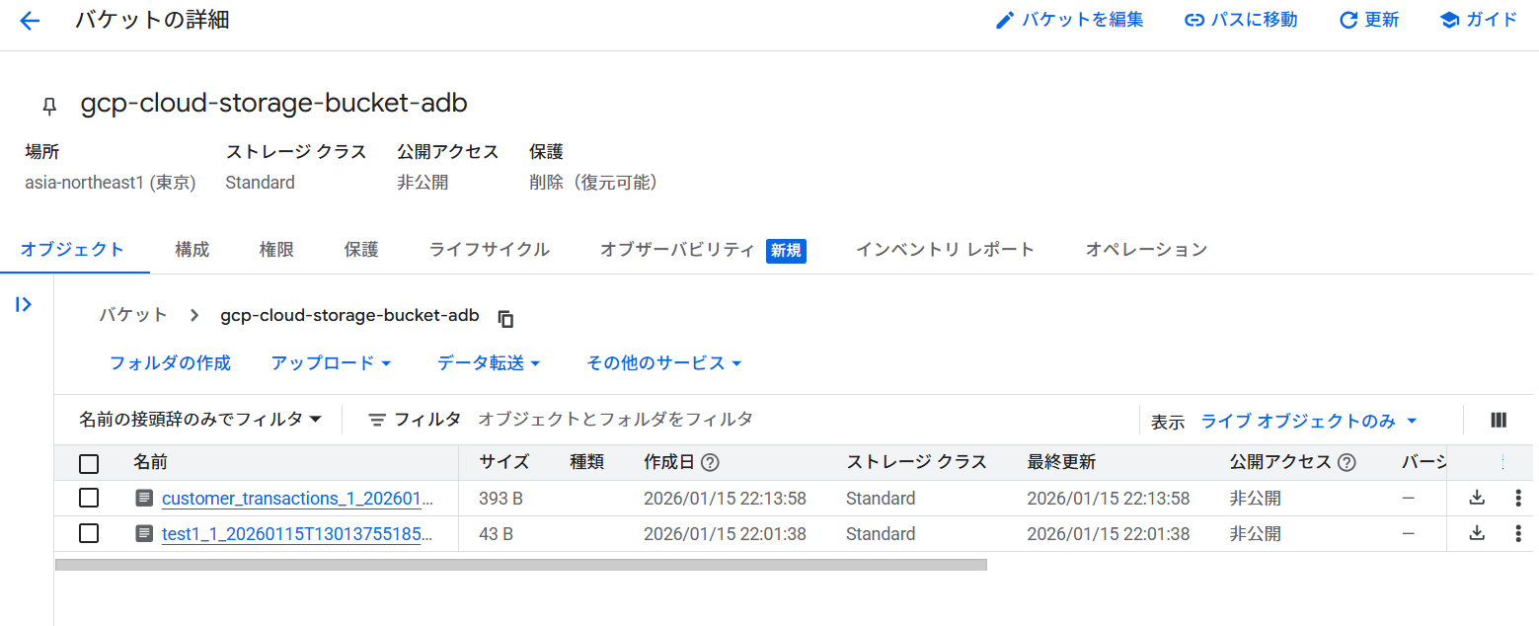This screenshot has width=1539, height=626.
Task: Click the 種類 column header
Action: coord(586,462)
